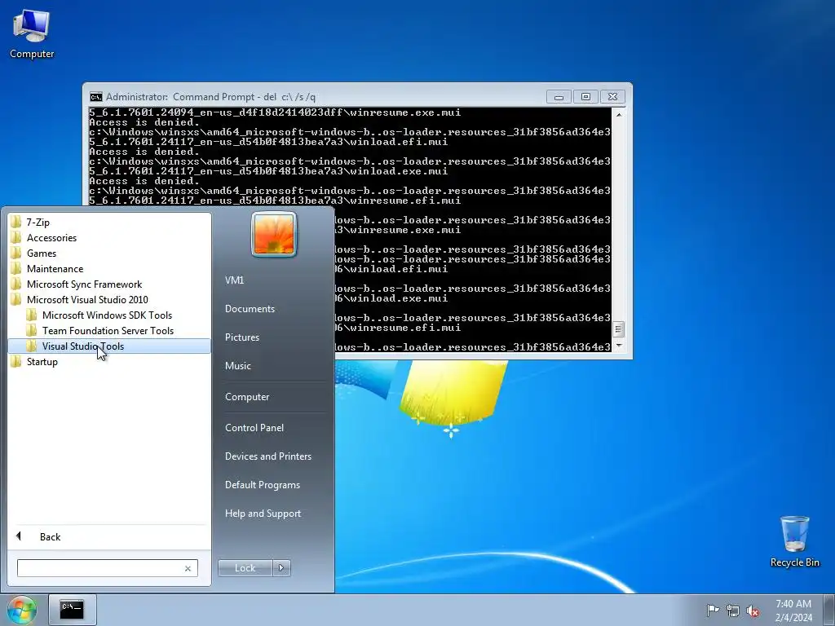
Task: Maximize the Command Prompt window
Action: tap(585, 97)
